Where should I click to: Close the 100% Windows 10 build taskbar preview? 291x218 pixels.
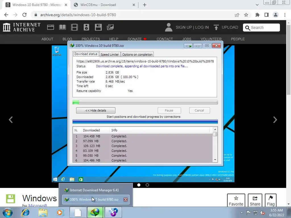tap(126, 200)
